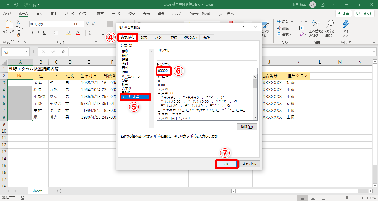Click the 削除(D) delete button

click(247, 127)
